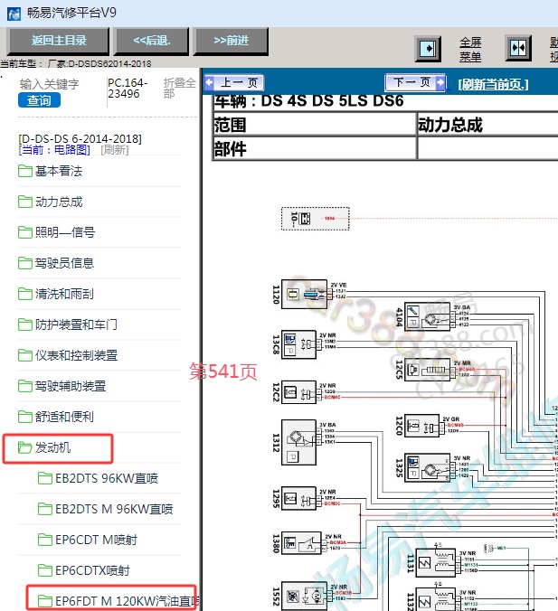
Task: Click component 1120 in wiring diagram
Action: point(304,295)
